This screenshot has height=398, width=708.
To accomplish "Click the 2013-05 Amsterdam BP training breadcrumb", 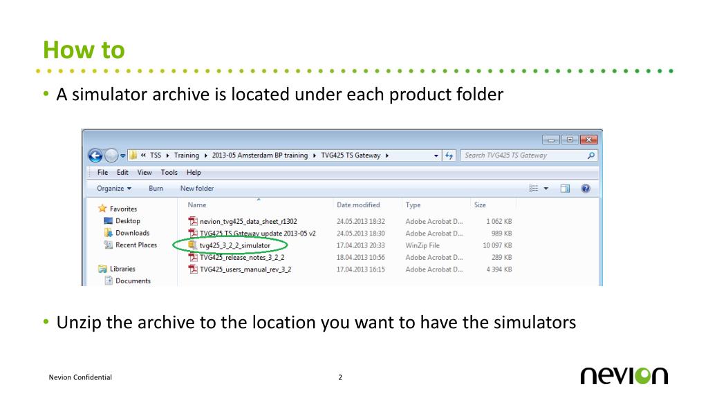I will 260,155.
